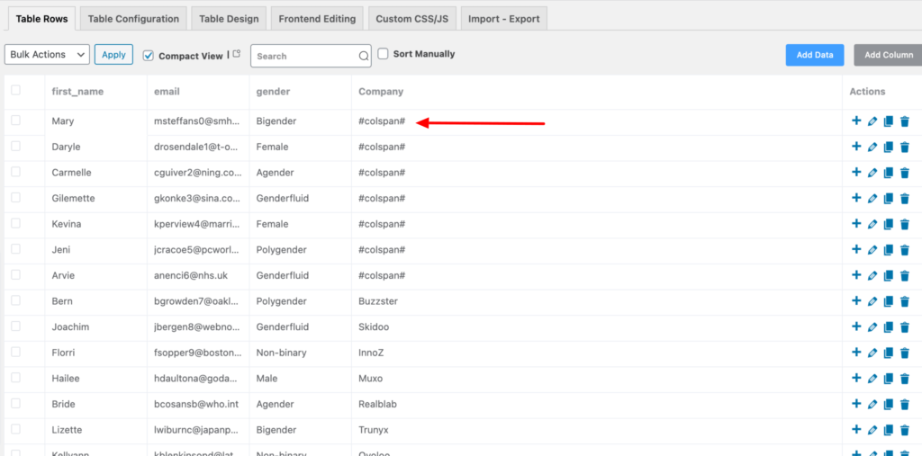This screenshot has width=922, height=456.
Task: Expand the Bulk Actions dropdown
Action: point(47,55)
